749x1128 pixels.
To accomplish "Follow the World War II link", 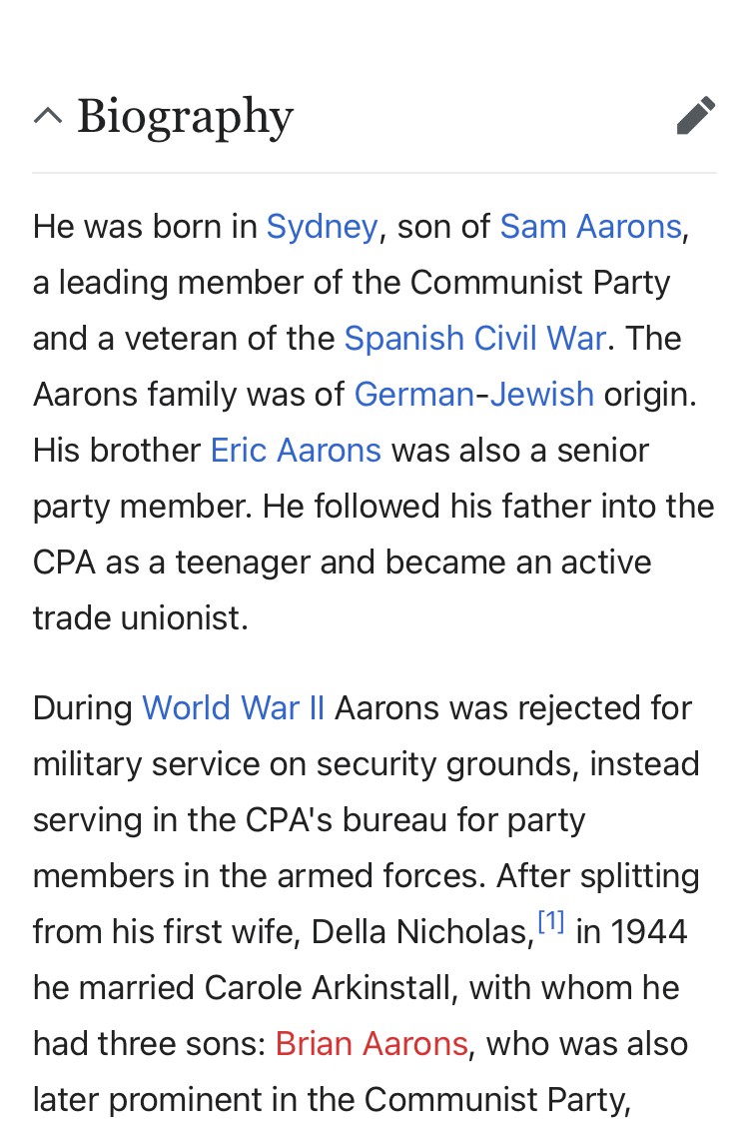I will click(234, 708).
